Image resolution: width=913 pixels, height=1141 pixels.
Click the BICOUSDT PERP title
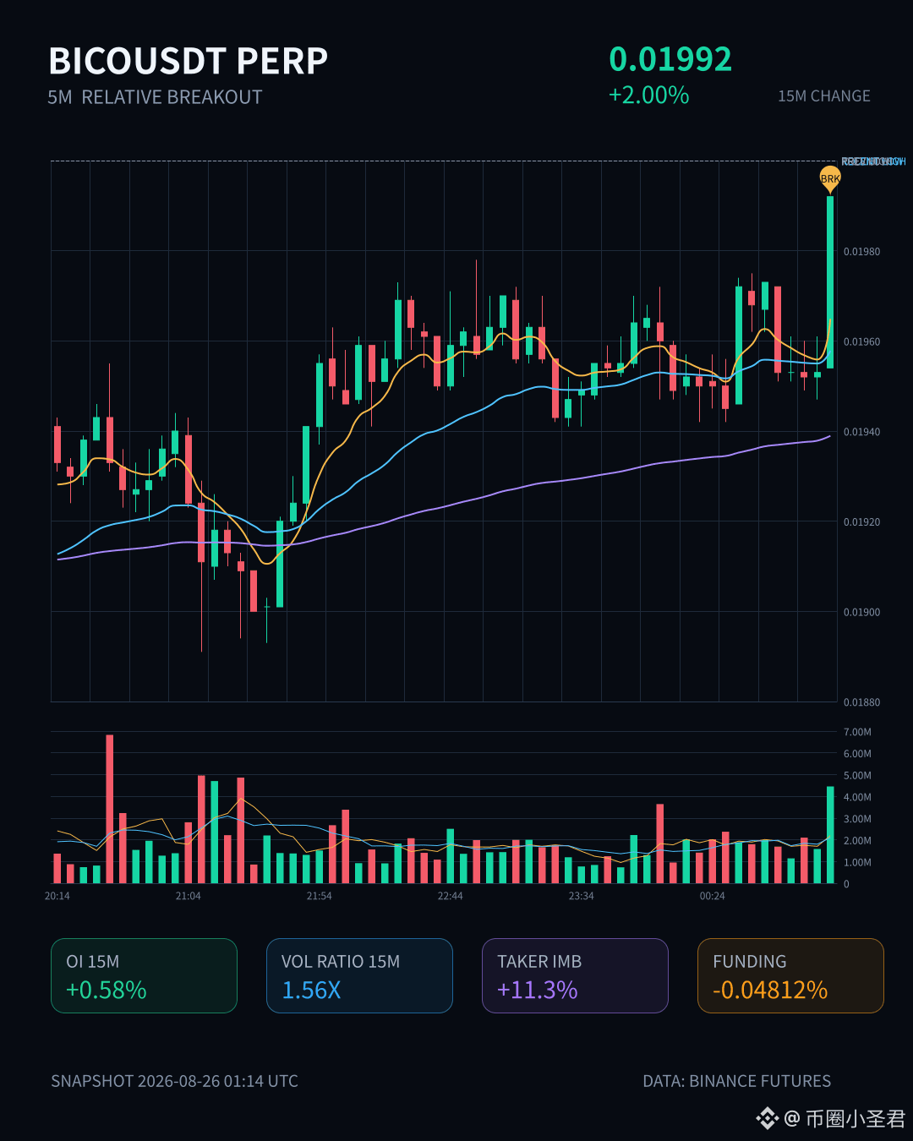pos(188,61)
